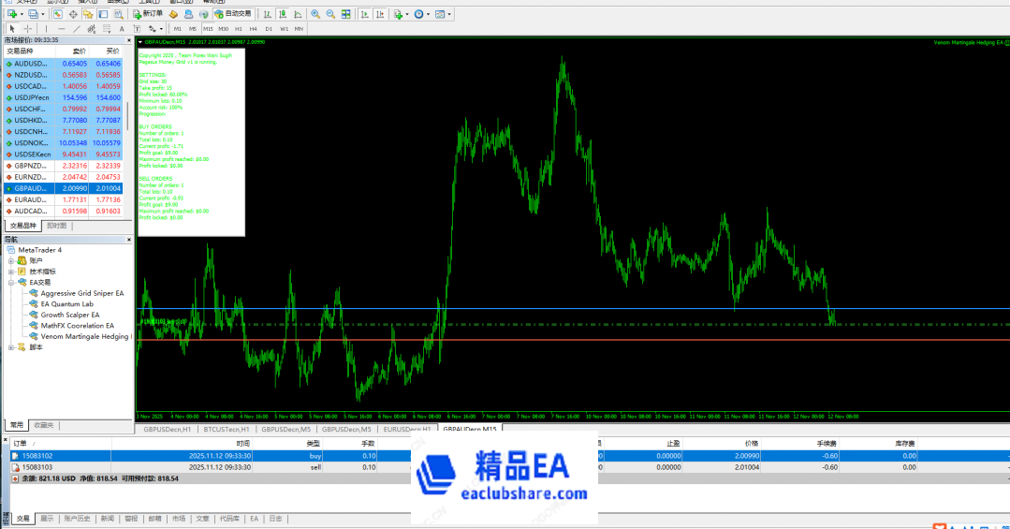This screenshot has height=529, width=1010.
Task: Collapse the EA交易 tree node
Action: (11, 282)
